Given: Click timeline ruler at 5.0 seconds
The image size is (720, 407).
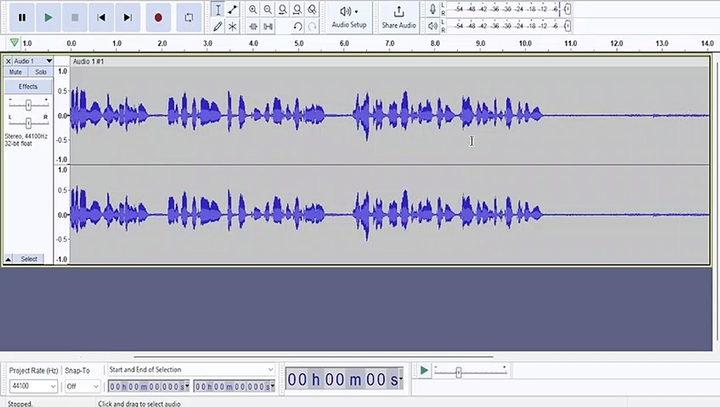Looking at the screenshot, I should click(299, 44).
